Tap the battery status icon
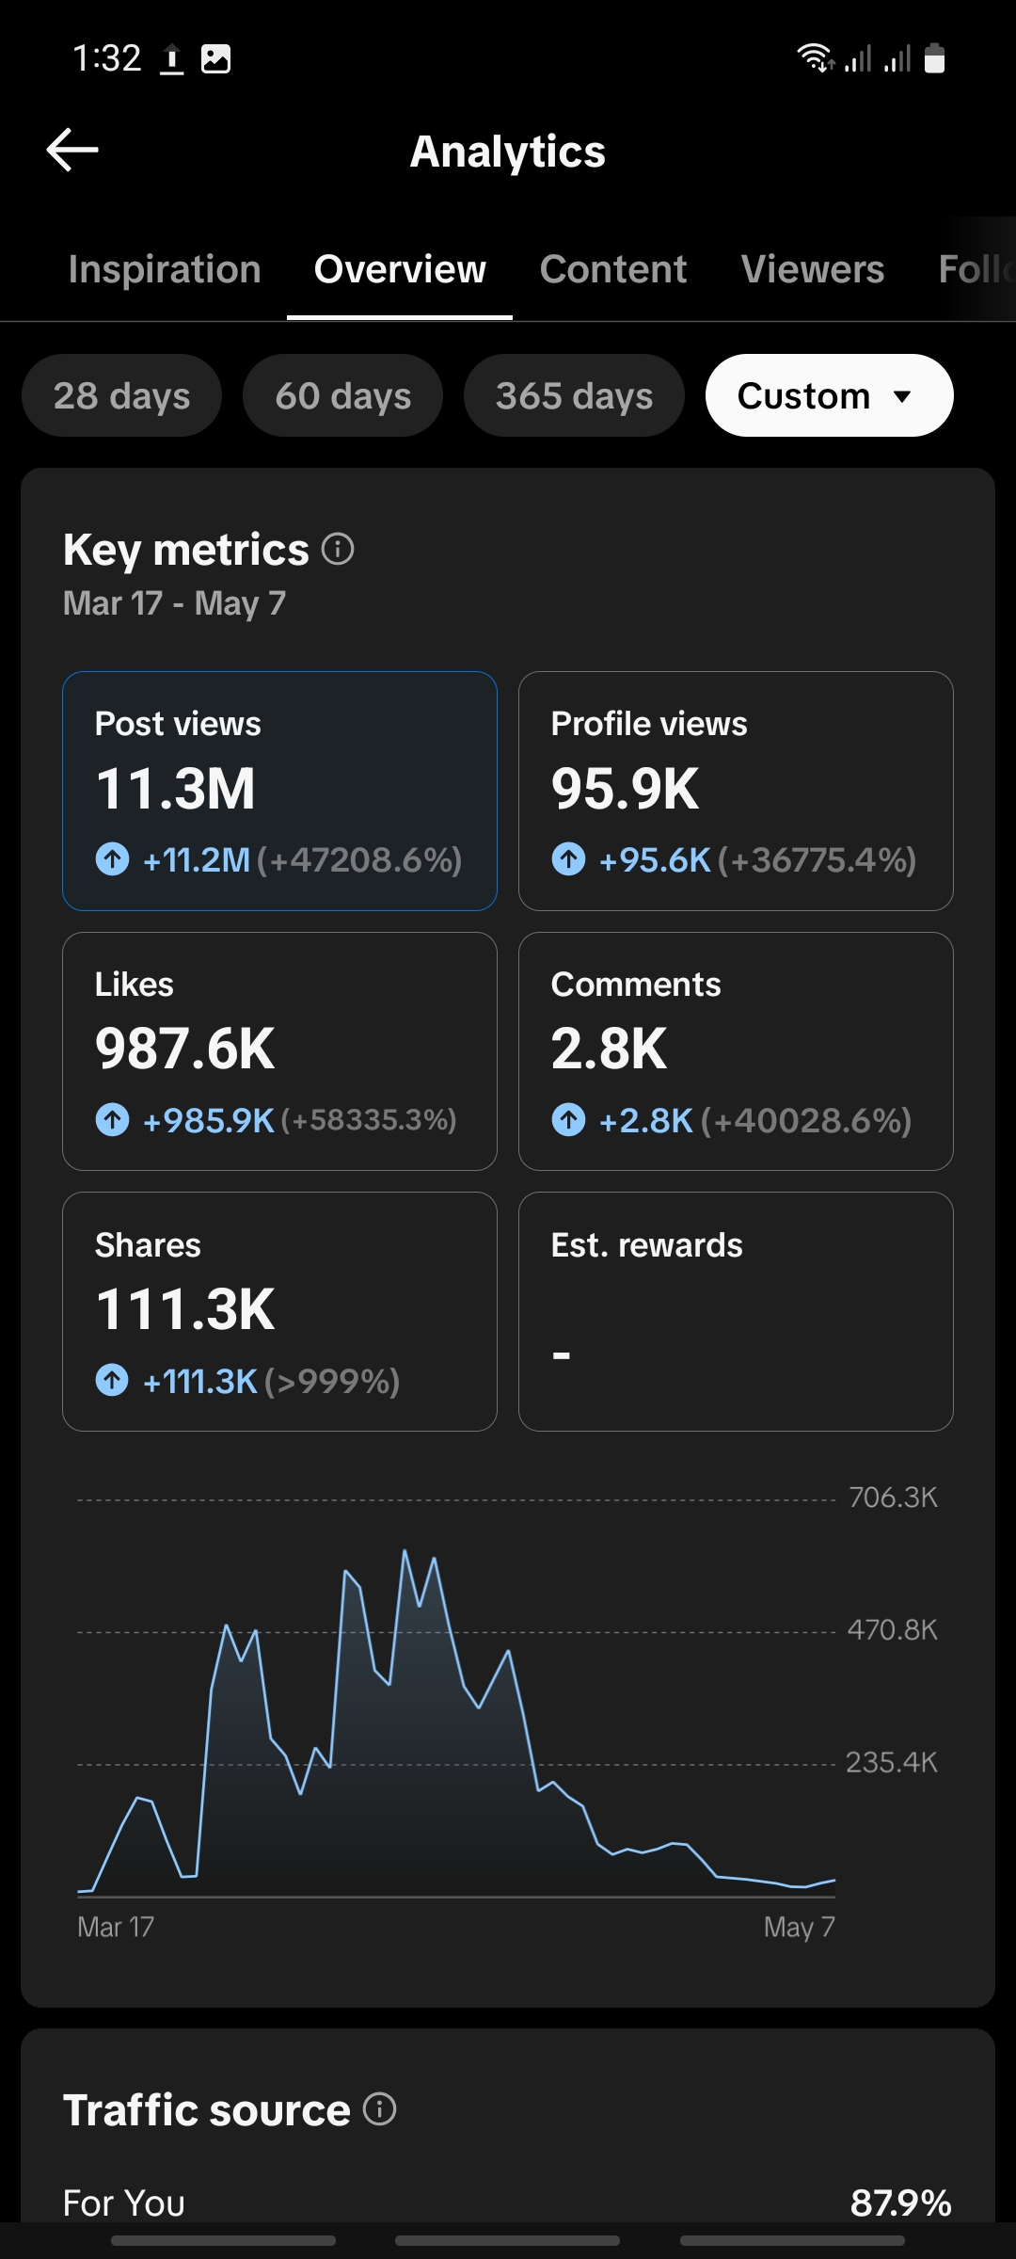The image size is (1016, 2259). 934,58
